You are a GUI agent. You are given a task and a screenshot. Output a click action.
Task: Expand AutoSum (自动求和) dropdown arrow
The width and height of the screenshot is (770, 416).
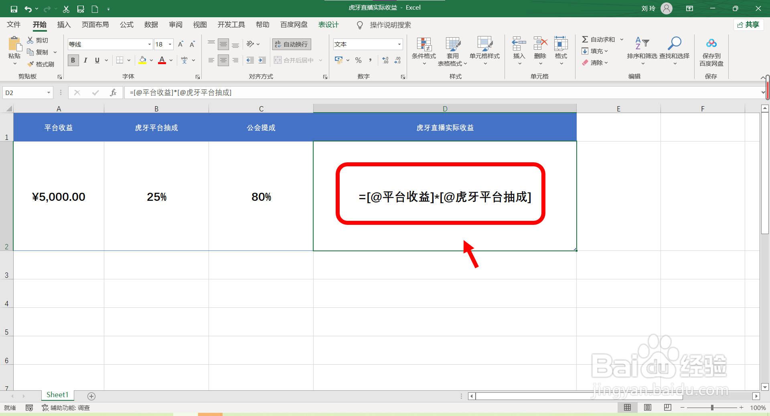tap(622, 39)
